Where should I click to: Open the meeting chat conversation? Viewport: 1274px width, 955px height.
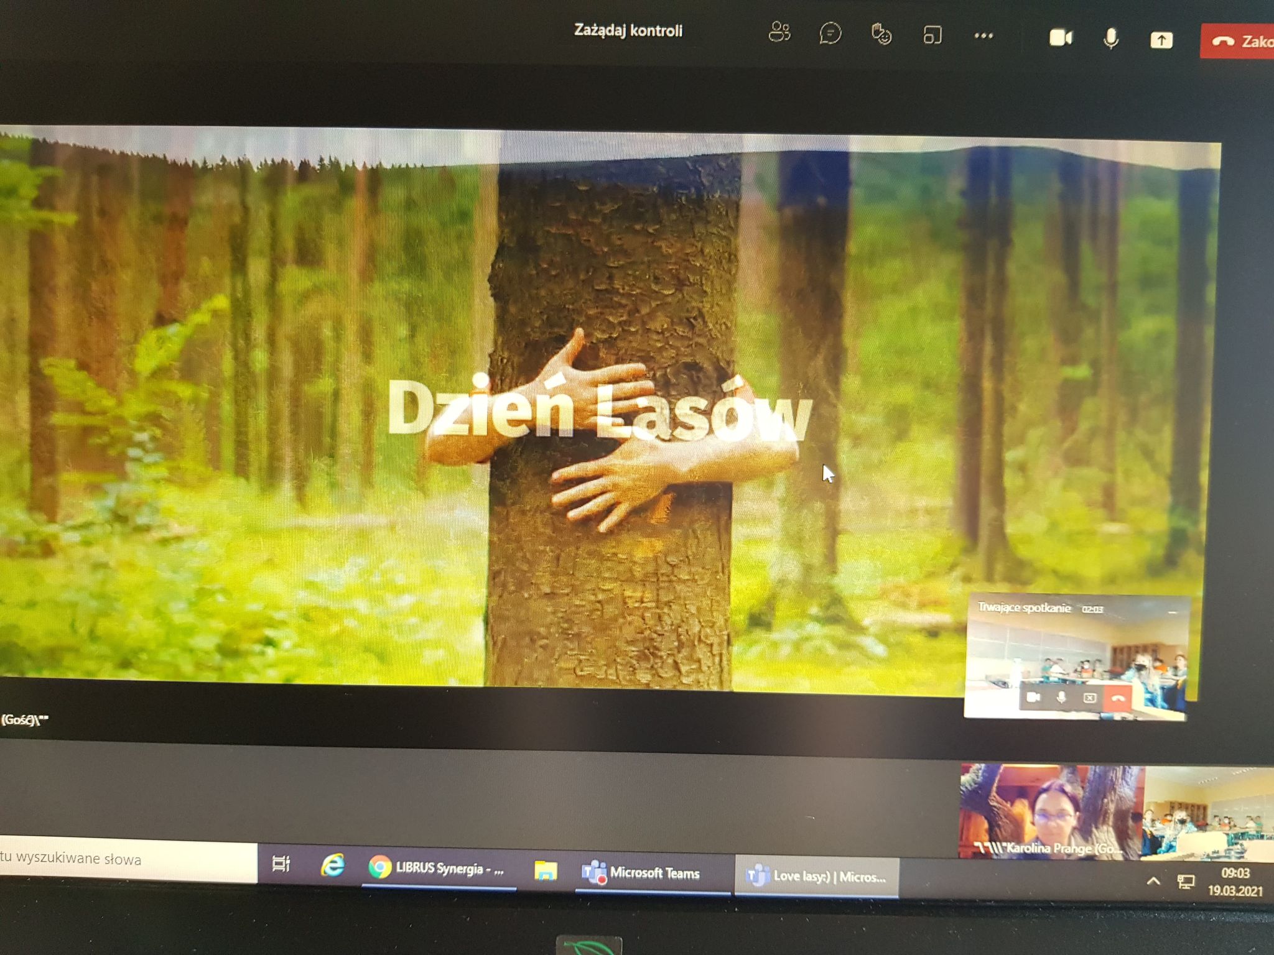coord(830,34)
